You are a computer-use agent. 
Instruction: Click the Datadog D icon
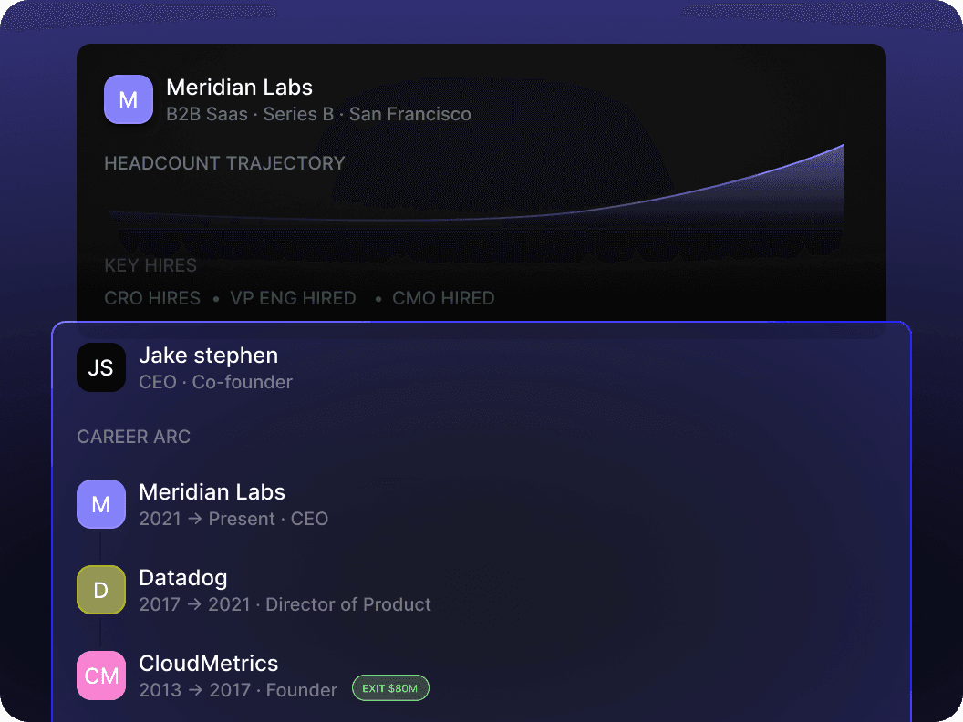101,590
